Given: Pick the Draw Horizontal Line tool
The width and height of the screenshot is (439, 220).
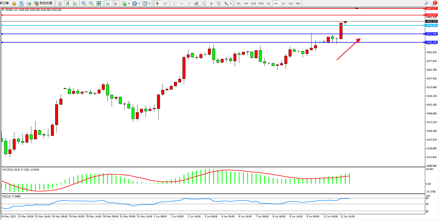Looking at the screenshot, I should click(x=181, y=3).
